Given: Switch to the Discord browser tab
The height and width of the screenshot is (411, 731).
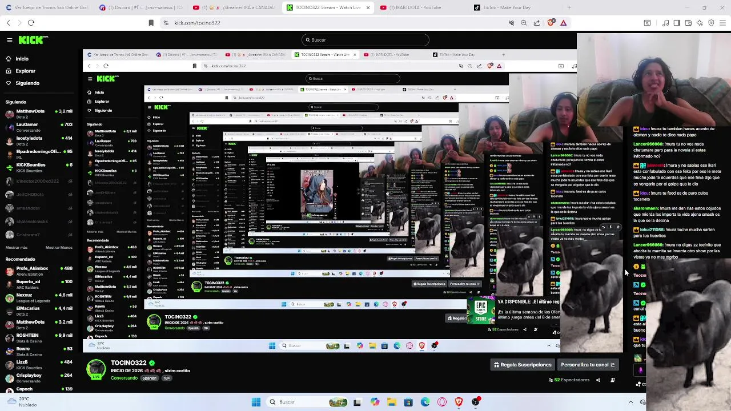Looking at the screenshot, I should tap(140, 7).
